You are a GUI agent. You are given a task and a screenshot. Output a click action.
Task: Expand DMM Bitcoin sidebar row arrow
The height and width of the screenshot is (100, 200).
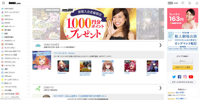(x=28, y=19)
